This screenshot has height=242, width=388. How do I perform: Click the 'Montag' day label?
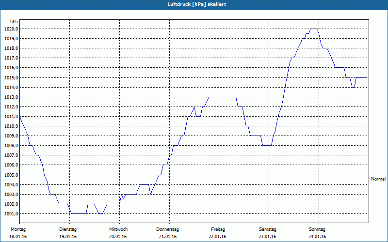click(x=18, y=229)
